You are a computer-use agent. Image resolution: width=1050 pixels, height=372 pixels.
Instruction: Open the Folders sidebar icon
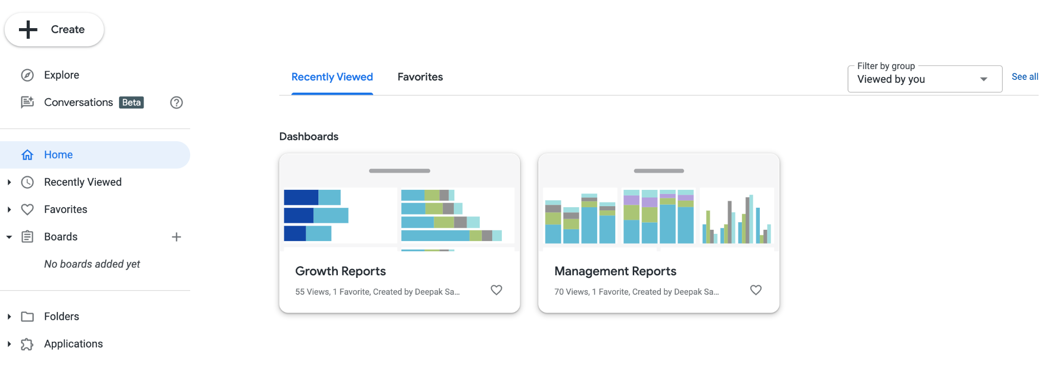click(x=28, y=316)
